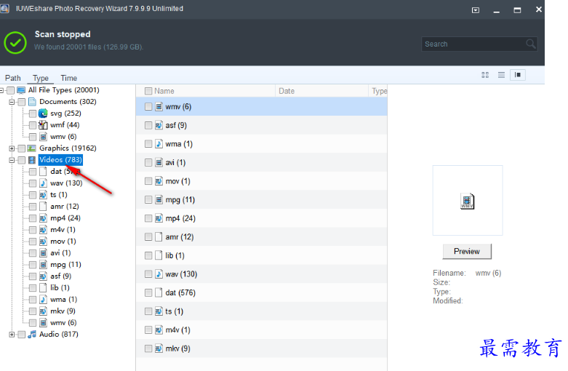The height and width of the screenshot is (371, 568).
Task: Click the ts icon in the file list
Action: 159,311
